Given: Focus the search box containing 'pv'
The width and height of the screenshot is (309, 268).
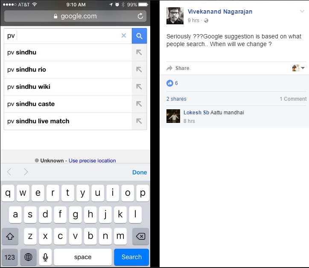Looking at the screenshot, I should point(68,36).
